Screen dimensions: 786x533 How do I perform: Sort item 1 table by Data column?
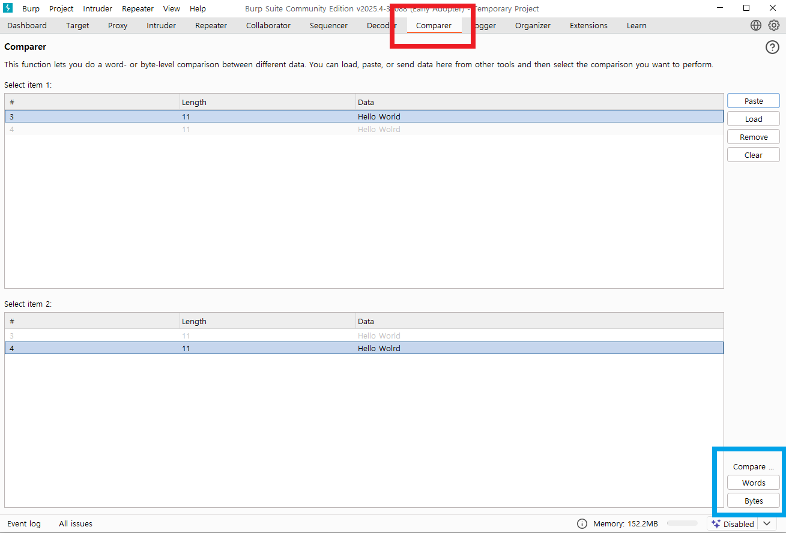(x=540, y=102)
